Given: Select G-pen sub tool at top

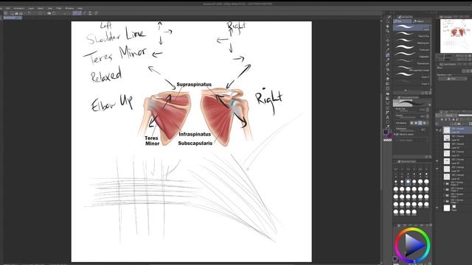Looking at the screenshot, I should (x=412, y=28).
